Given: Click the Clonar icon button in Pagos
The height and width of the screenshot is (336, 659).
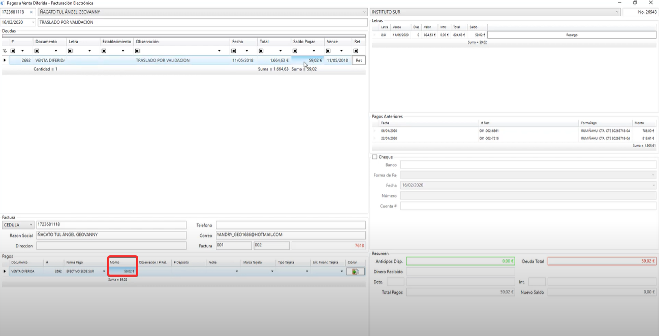Looking at the screenshot, I should pos(355,272).
